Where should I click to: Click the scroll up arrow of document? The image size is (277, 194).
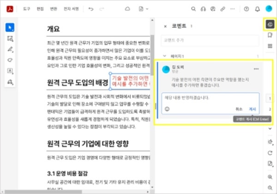[x=152, y=20]
